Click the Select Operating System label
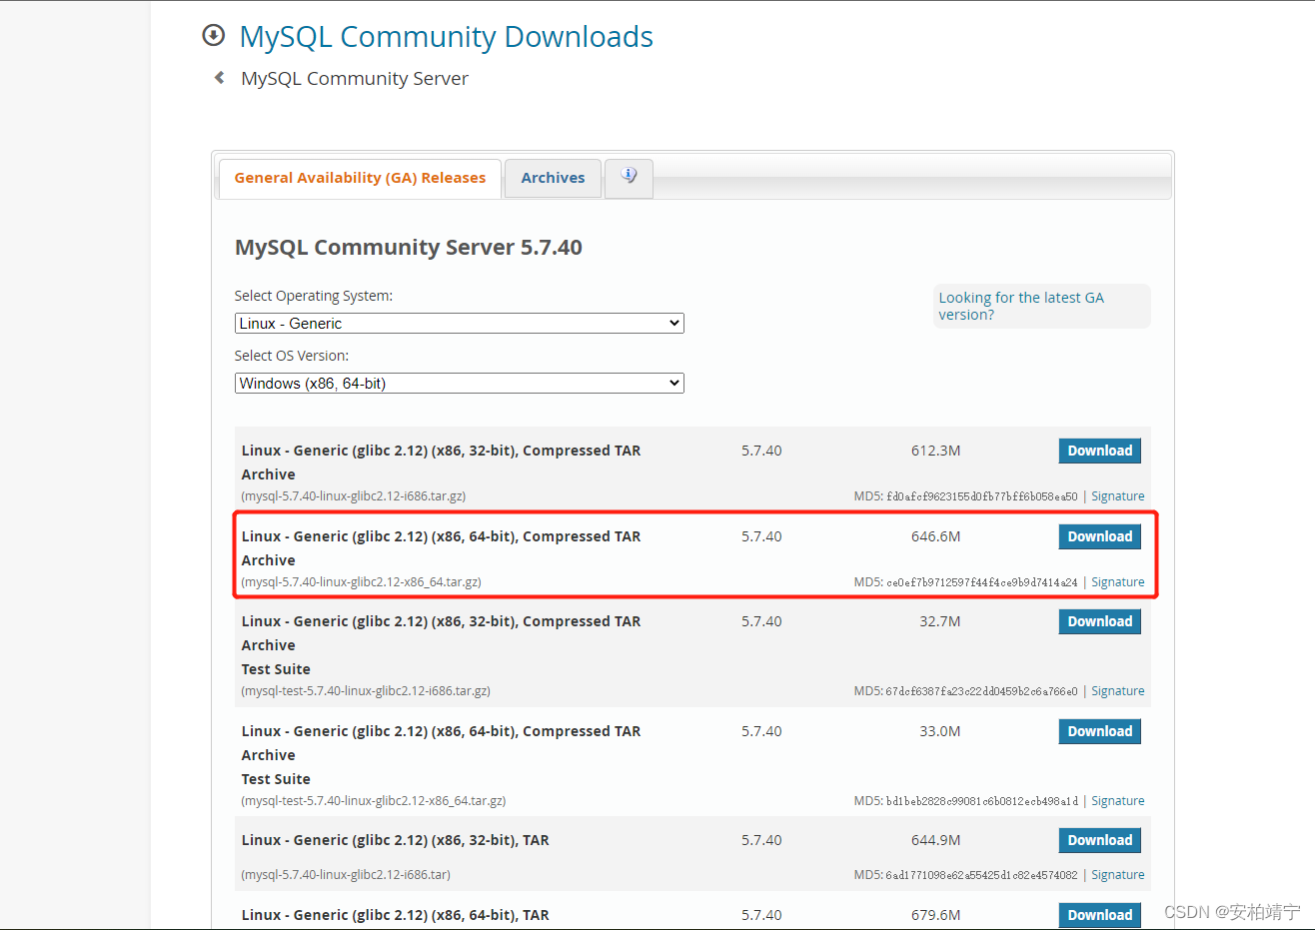 (314, 296)
